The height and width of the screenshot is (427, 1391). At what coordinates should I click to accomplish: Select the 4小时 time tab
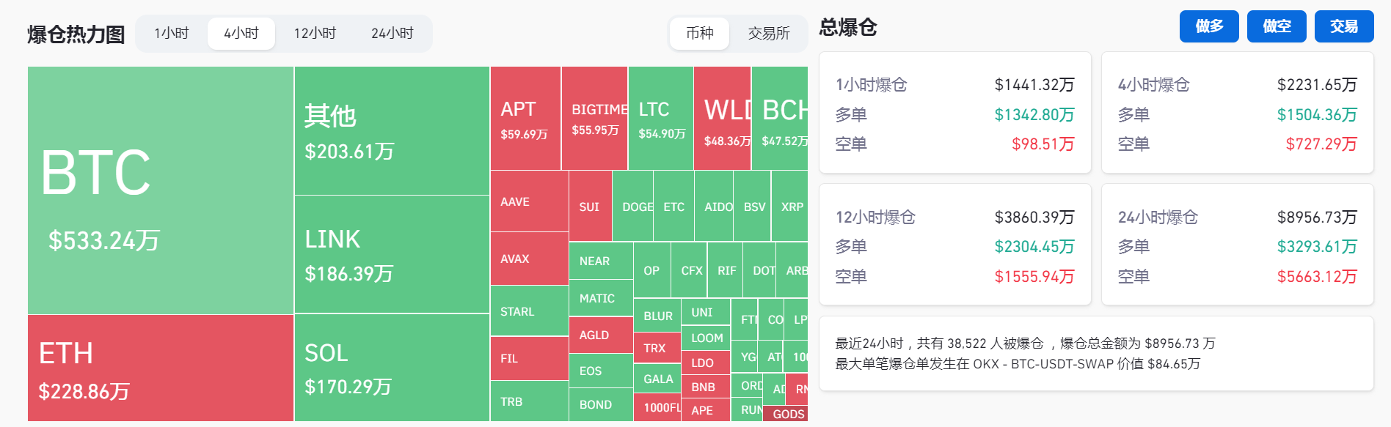(241, 32)
